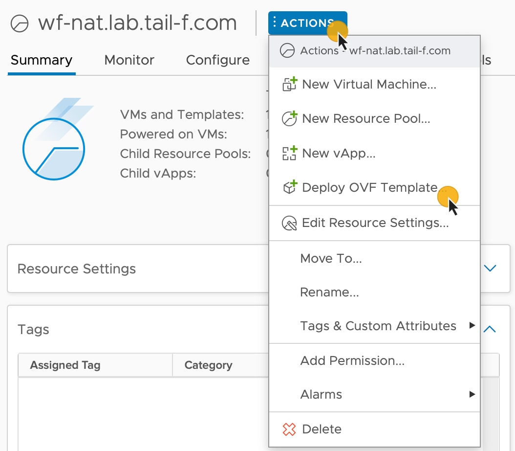Click the New vApp icon
The height and width of the screenshot is (451, 515).
tap(290, 153)
